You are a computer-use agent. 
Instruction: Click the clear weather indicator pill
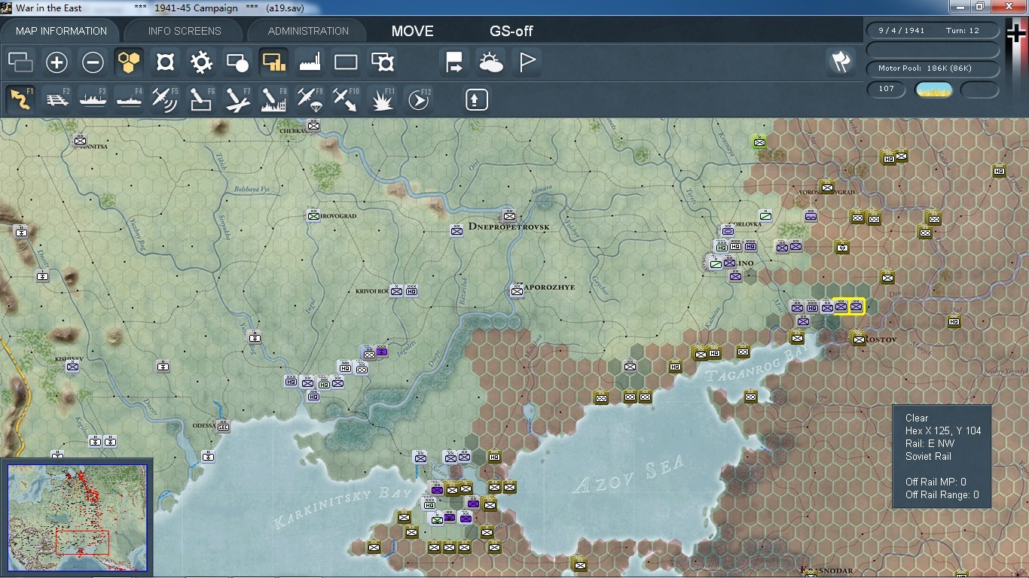[934, 90]
